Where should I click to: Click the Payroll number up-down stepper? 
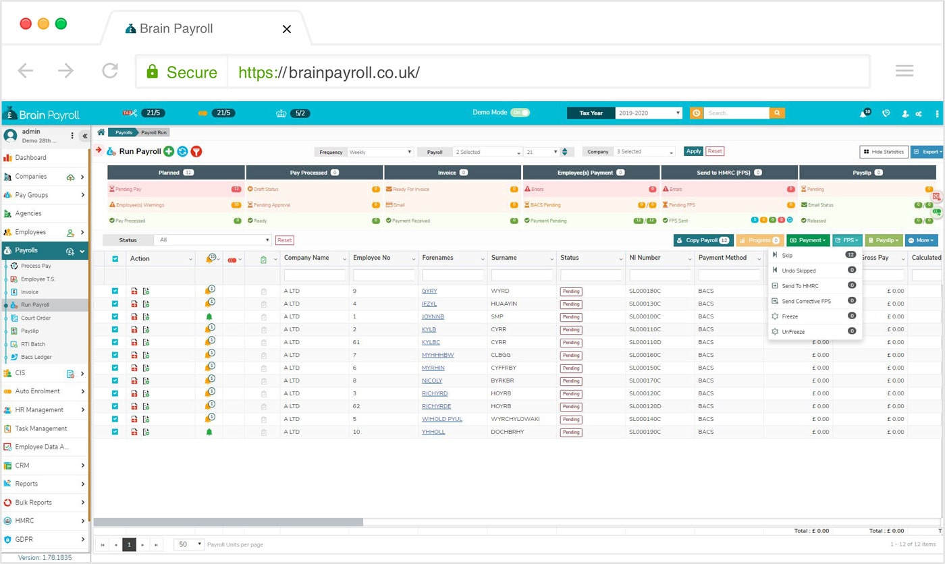tap(564, 152)
